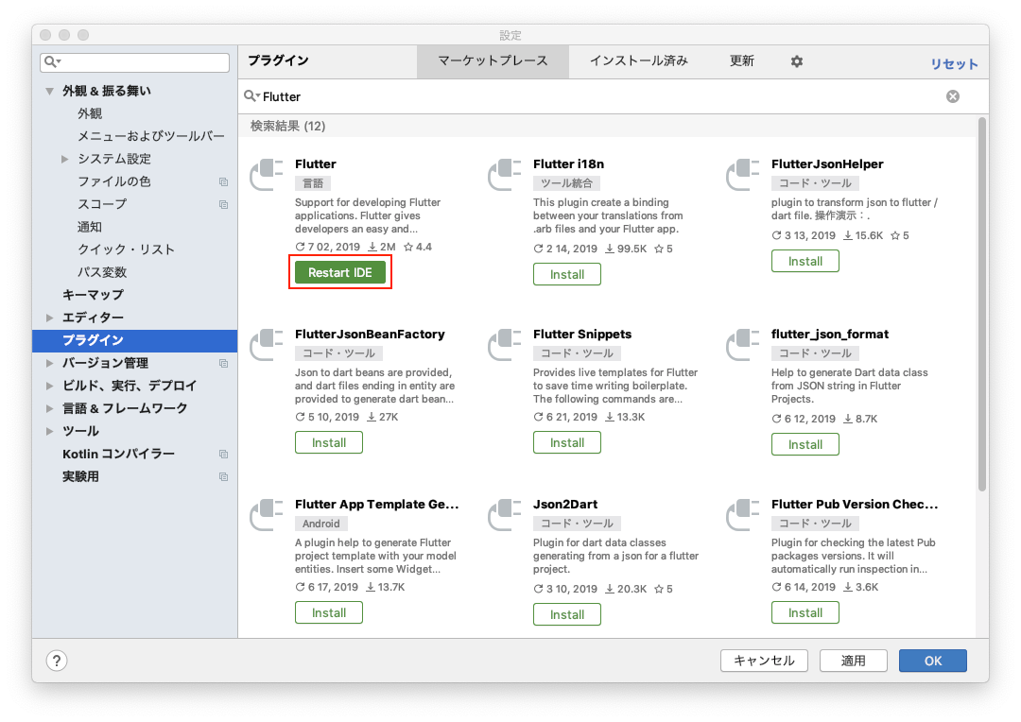Click the Flutter i18n plugin icon
1021x722 pixels.
click(505, 174)
